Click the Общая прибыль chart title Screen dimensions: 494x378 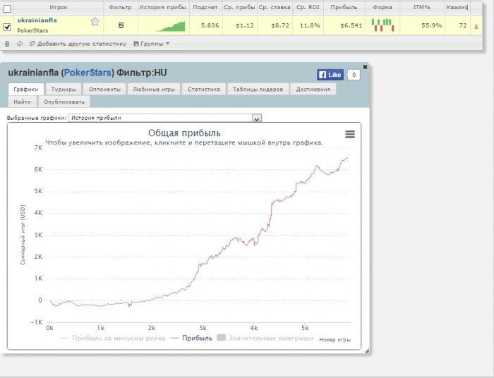coord(184,133)
